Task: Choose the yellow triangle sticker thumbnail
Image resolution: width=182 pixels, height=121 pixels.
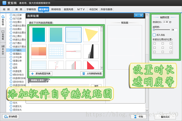Action: [91, 35]
